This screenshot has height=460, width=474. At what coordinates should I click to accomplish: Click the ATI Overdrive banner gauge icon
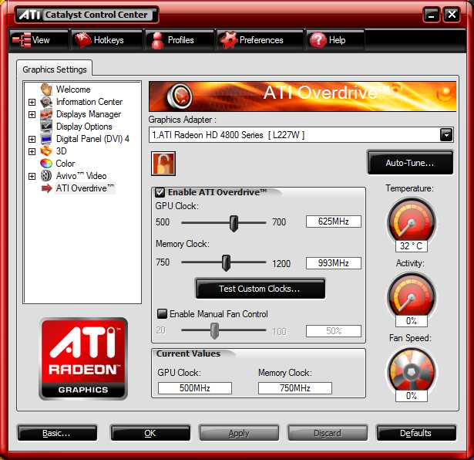coord(180,96)
